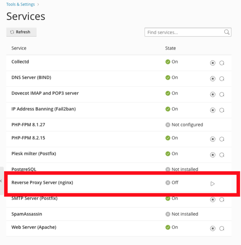Restart the PHP-FPM 8.2.15 service
Viewport: 241px width, 245px height.
(x=222, y=139)
